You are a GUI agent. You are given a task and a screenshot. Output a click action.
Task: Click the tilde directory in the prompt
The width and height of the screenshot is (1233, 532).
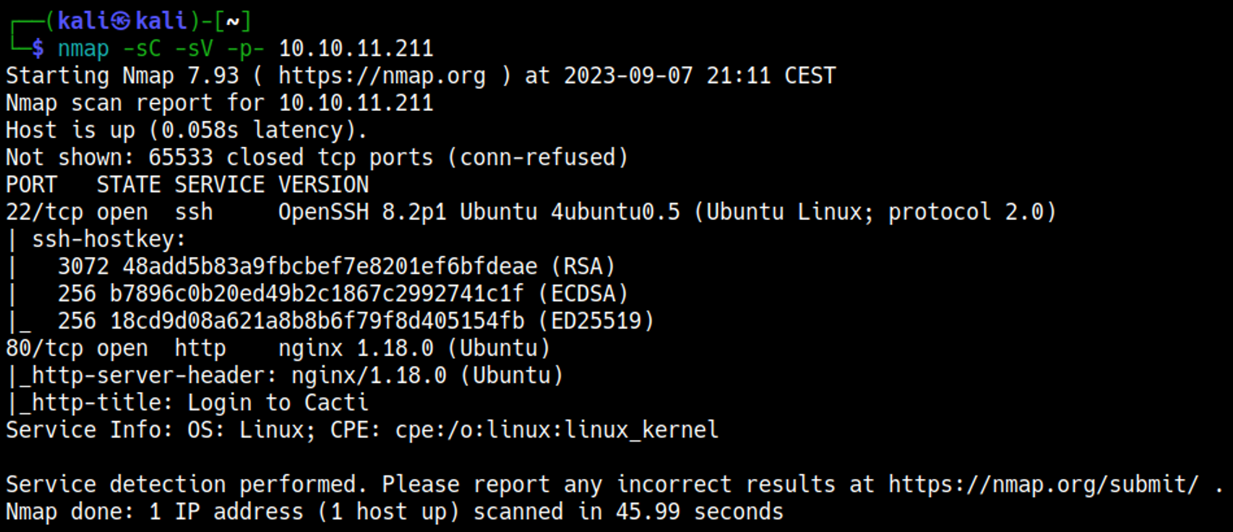(x=232, y=22)
